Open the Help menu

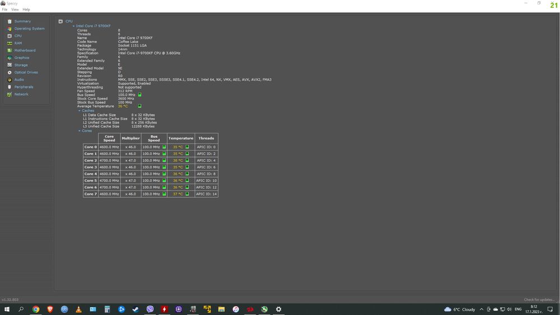coord(26,10)
